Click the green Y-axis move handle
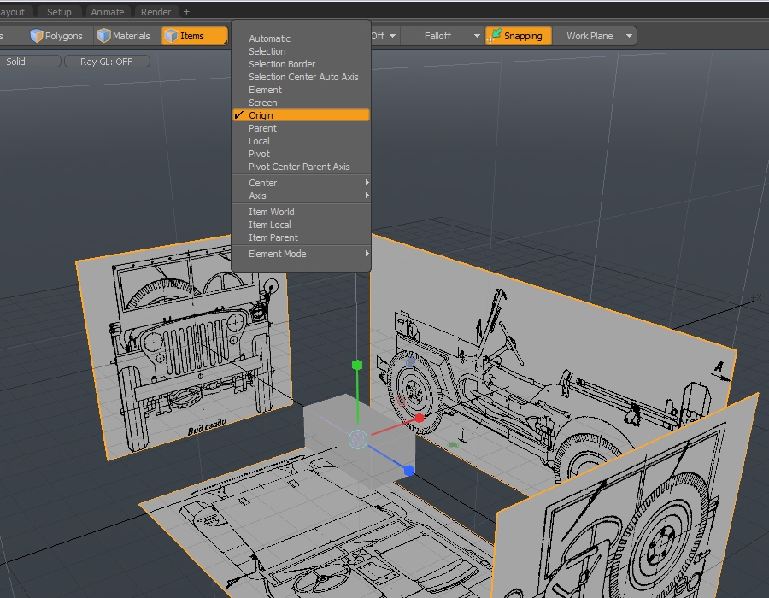This screenshot has height=598, width=769. tap(357, 365)
